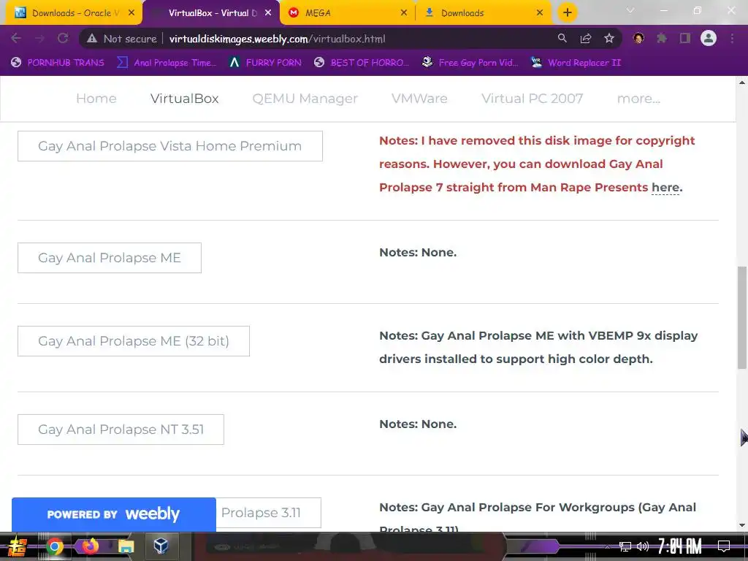
Task: Open the QEMU Manager nav item
Action: click(305, 99)
